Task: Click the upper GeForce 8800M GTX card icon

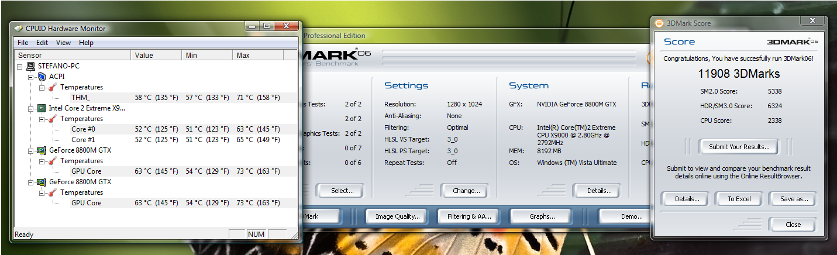Action: (42, 150)
